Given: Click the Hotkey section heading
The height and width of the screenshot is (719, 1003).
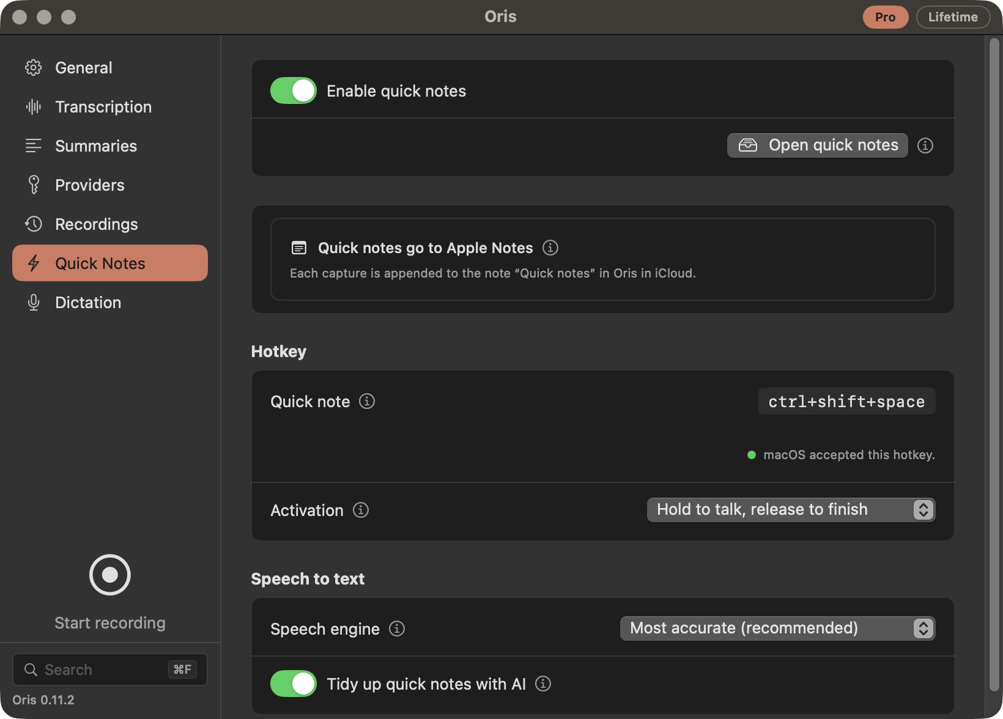Looking at the screenshot, I should (279, 352).
